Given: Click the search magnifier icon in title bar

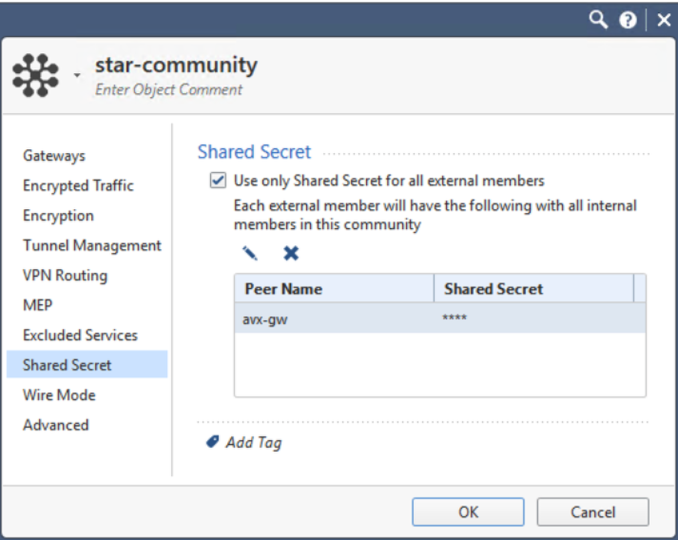Looking at the screenshot, I should pos(598,19).
